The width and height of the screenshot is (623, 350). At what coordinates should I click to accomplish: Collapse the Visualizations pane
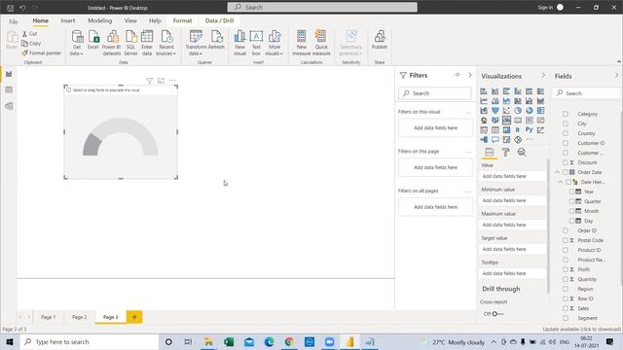tap(543, 76)
